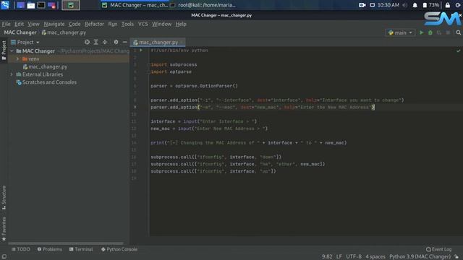Toggle the Project tool window side tab
The width and height of the screenshot is (463, 260).
coord(4,51)
